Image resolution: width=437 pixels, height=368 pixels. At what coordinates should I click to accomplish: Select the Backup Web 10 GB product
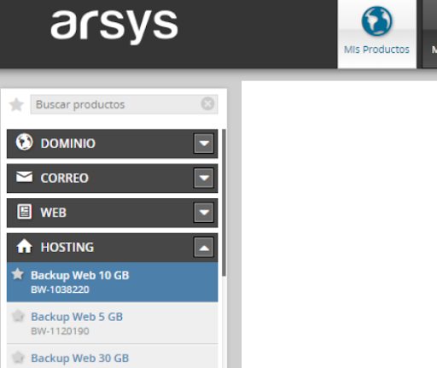[x=112, y=282]
